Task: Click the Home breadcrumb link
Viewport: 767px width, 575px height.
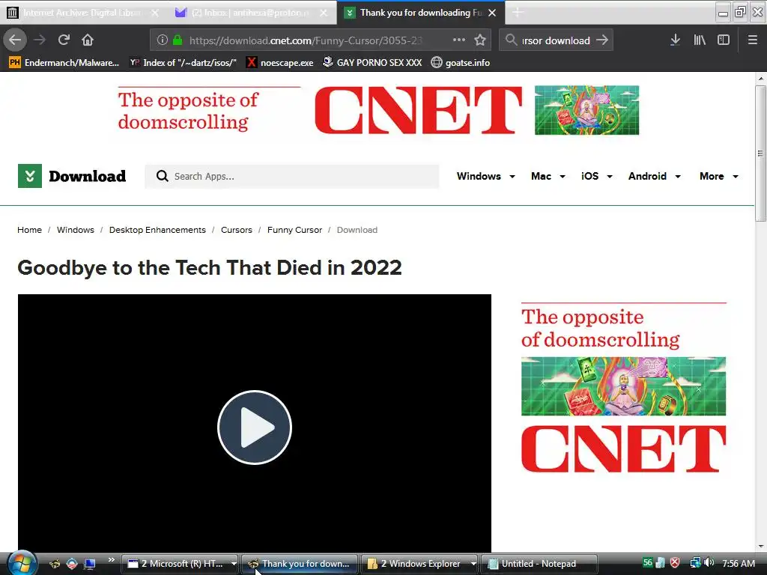Action: click(29, 230)
